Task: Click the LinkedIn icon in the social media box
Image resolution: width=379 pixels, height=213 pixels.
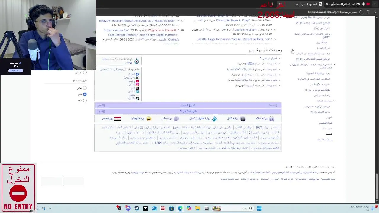Action: tap(137, 92)
